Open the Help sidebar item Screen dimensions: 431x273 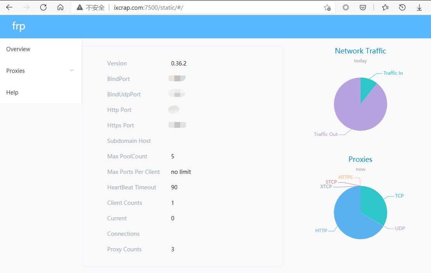12,93
